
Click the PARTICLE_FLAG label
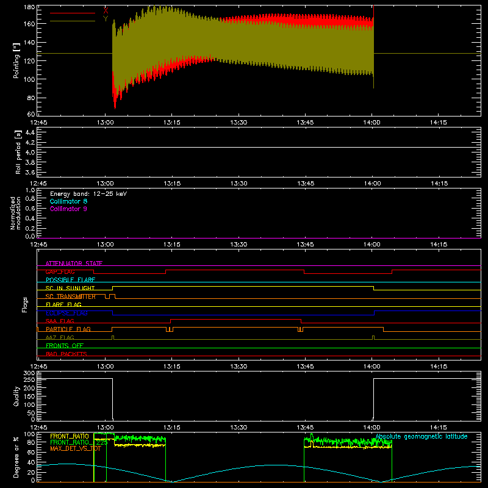pos(68,329)
